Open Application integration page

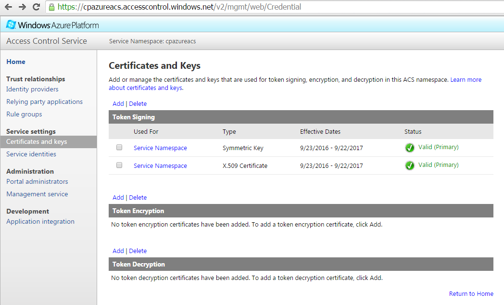tap(40, 221)
